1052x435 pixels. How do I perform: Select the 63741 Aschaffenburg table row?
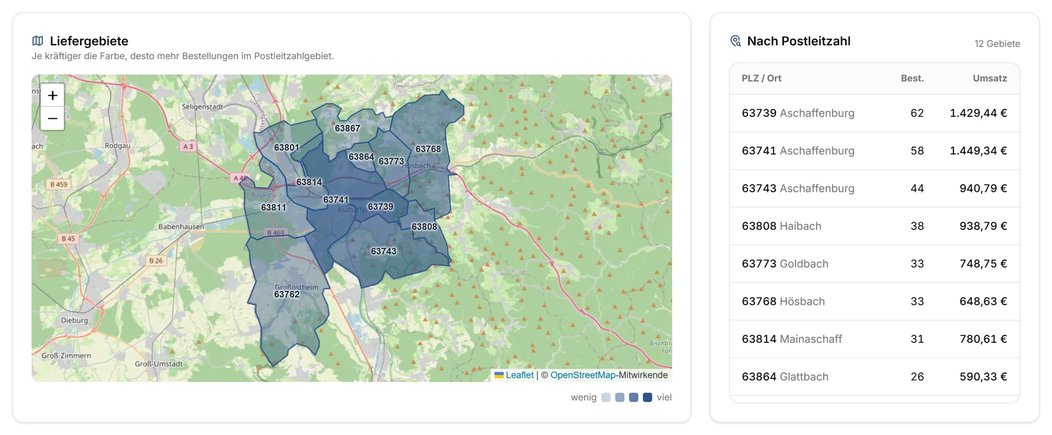point(874,151)
